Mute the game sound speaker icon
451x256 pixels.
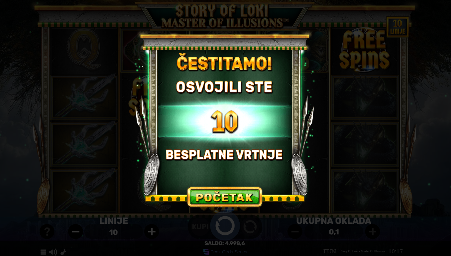(x=53, y=252)
